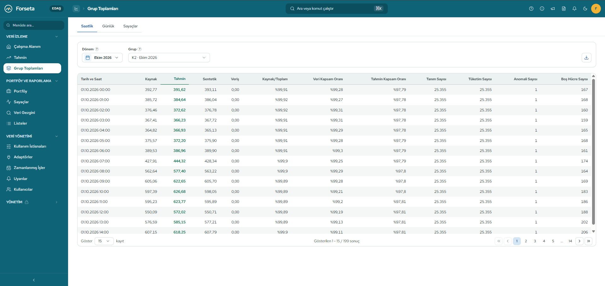Open Portföy in the sidebar

(32, 91)
